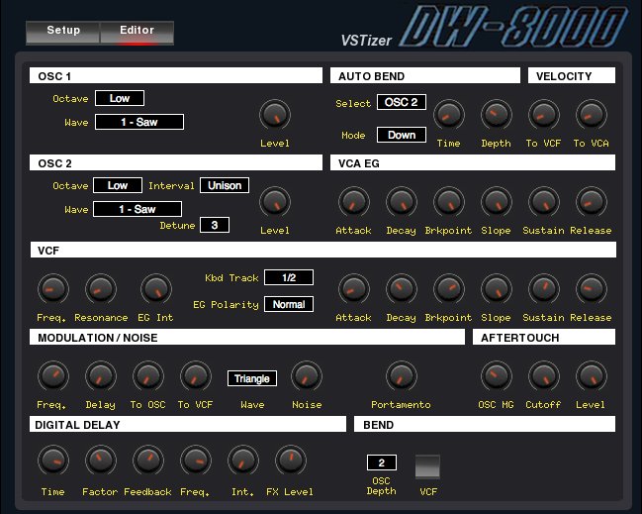Screen dimensions: 642x514
Task: Open the OSC 2 Wave selector
Action: click(x=138, y=209)
